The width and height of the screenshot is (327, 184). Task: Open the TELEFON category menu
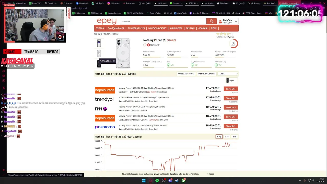pos(100,28)
